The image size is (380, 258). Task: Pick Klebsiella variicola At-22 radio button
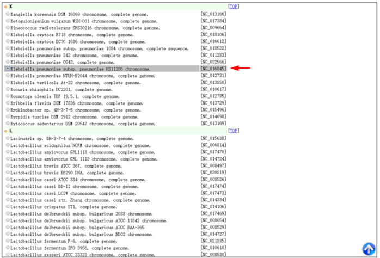(x=8, y=83)
